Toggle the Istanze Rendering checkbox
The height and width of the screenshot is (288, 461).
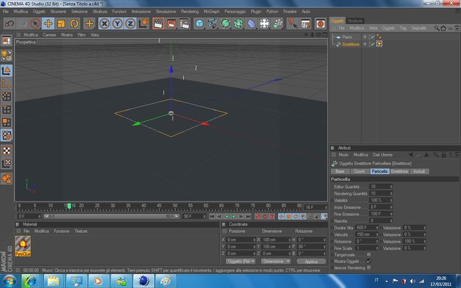tap(369, 268)
